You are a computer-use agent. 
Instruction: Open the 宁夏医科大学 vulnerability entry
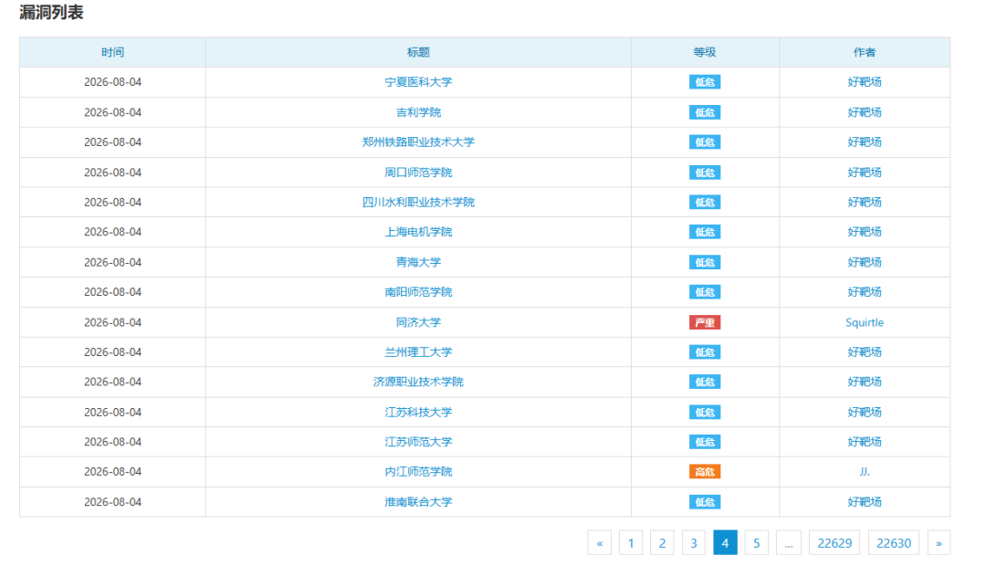(x=418, y=82)
